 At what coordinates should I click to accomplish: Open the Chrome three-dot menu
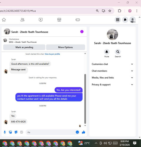(x=137, y=11)
